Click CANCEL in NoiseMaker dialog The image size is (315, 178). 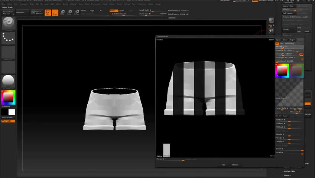click(235, 165)
